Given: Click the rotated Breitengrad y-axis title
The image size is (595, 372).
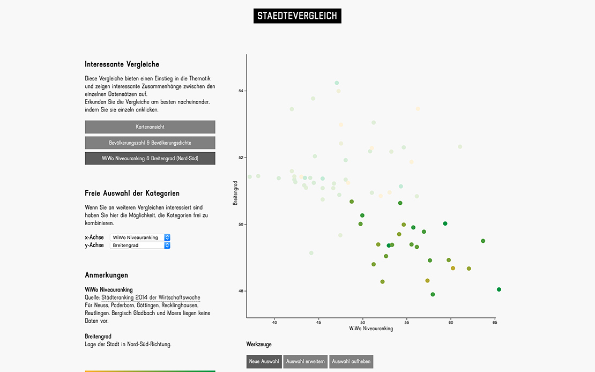Looking at the screenshot, I should pyautogui.click(x=235, y=193).
